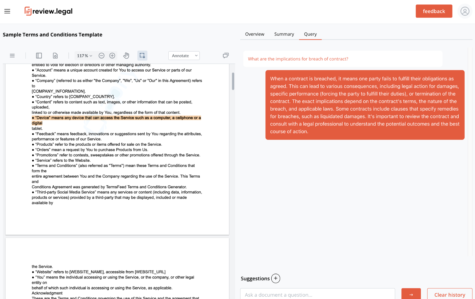Switch to the Summary tab

[284, 34]
